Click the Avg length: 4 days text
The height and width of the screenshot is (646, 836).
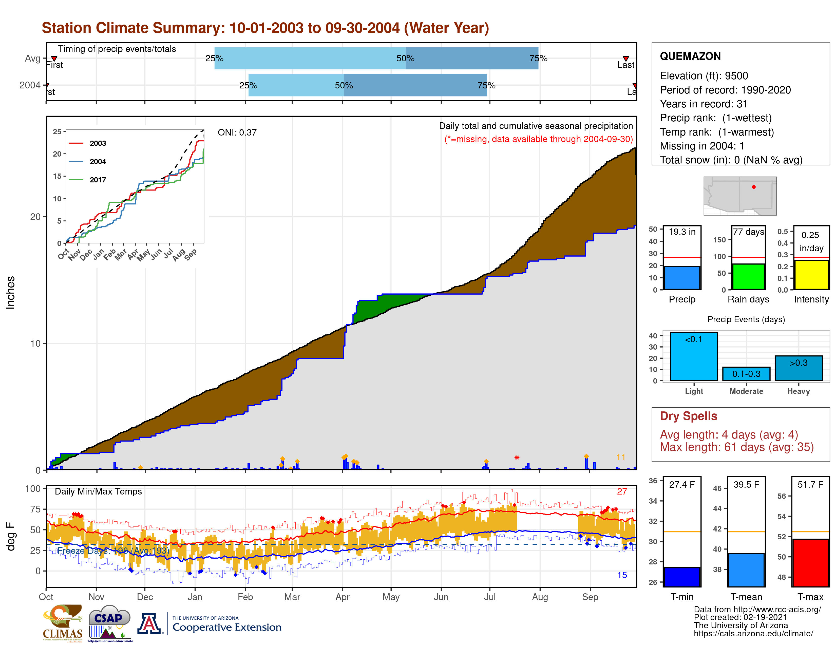(729, 435)
